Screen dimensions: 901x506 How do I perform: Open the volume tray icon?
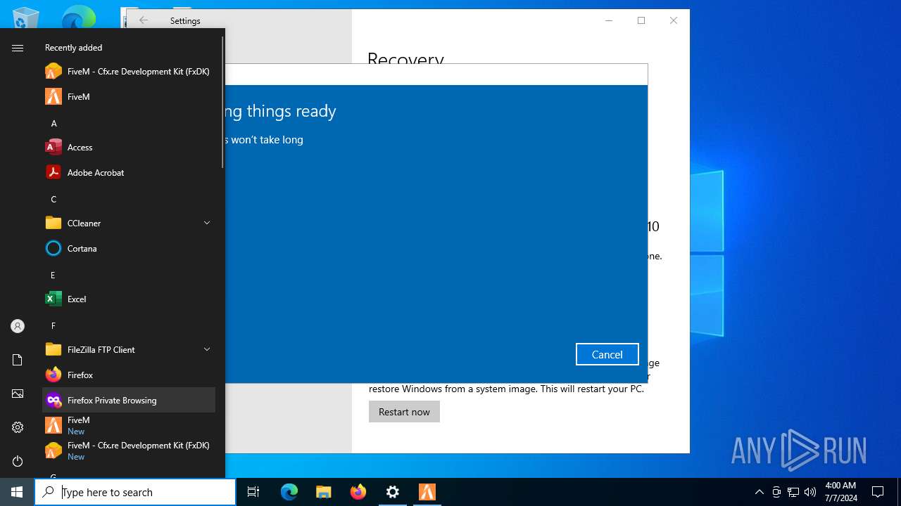click(x=810, y=492)
